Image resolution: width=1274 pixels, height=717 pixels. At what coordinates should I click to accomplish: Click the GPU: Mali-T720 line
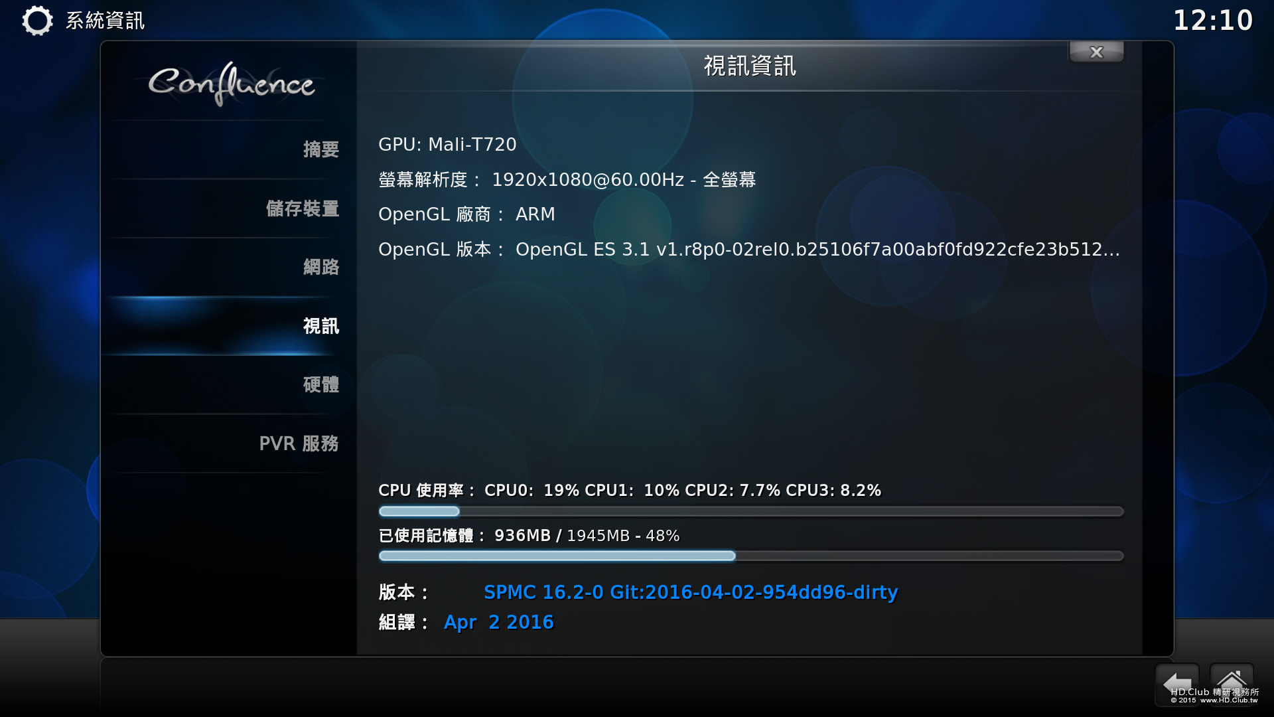(x=447, y=144)
